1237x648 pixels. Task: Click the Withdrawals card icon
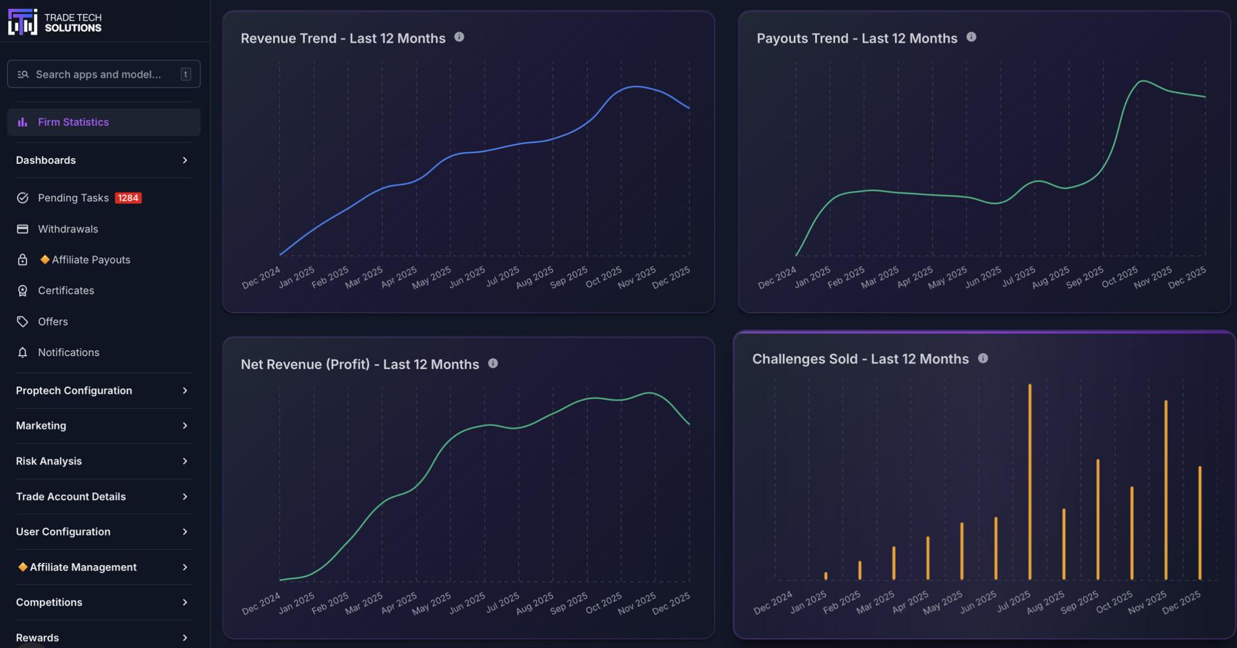(23, 229)
